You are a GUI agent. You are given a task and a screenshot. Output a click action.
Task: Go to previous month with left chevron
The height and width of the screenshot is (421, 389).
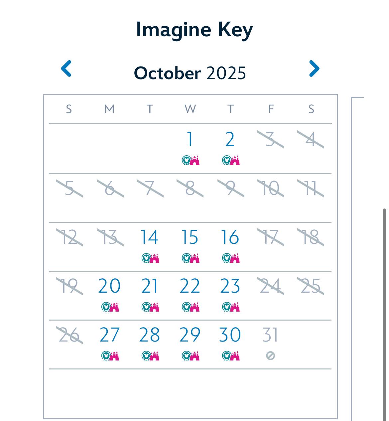(x=66, y=69)
